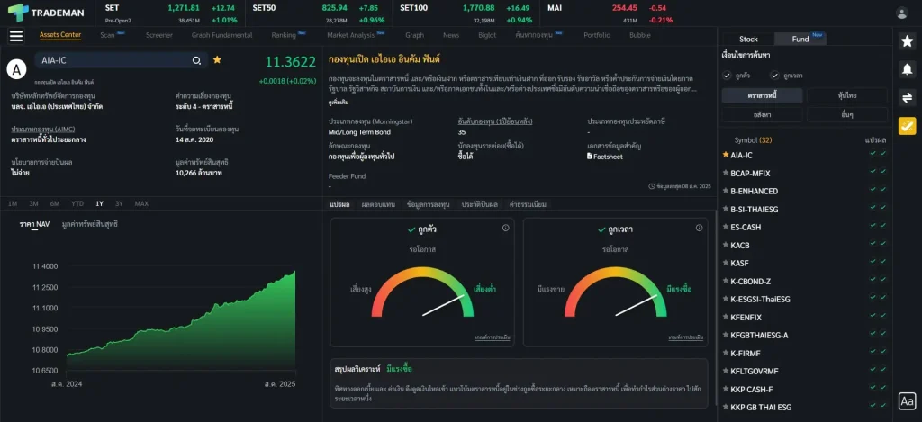Switch chart range to 1M
The width and height of the screenshot is (922, 422).
point(13,203)
